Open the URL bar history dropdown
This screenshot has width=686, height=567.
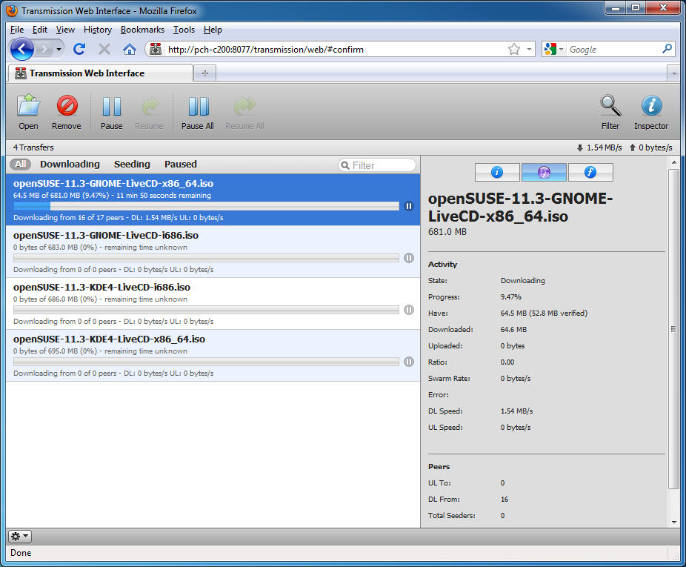click(529, 49)
